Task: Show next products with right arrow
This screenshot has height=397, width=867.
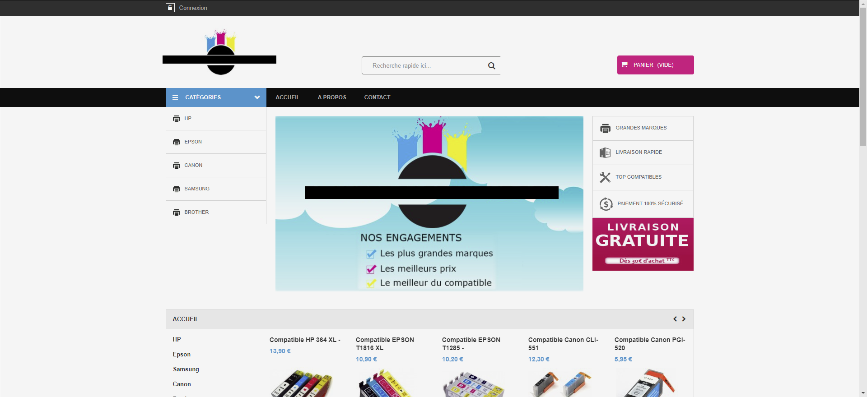Action: [684, 319]
